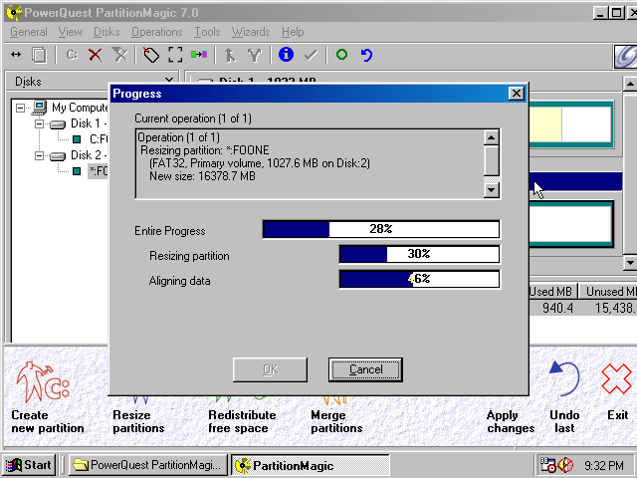This screenshot has height=478, width=637.
Task: Click the 940.4 Used MB value
Action: [x=557, y=308]
